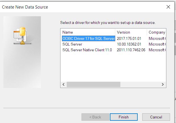Sort drivers by the Name column header
Viewport: 176px width, 123px height.
(x=88, y=32)
